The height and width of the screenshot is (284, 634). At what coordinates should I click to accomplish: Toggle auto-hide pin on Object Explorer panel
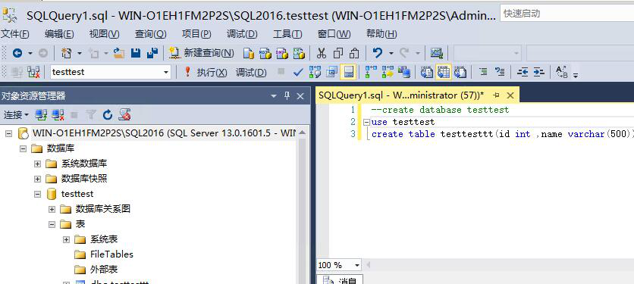pyautogui.click(x=287, y=95)
